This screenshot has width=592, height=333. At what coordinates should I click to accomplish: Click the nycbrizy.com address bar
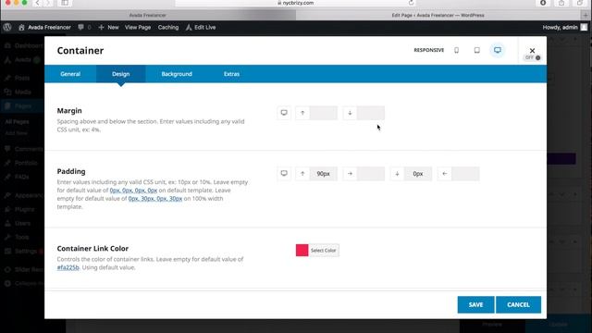[296, 3]
